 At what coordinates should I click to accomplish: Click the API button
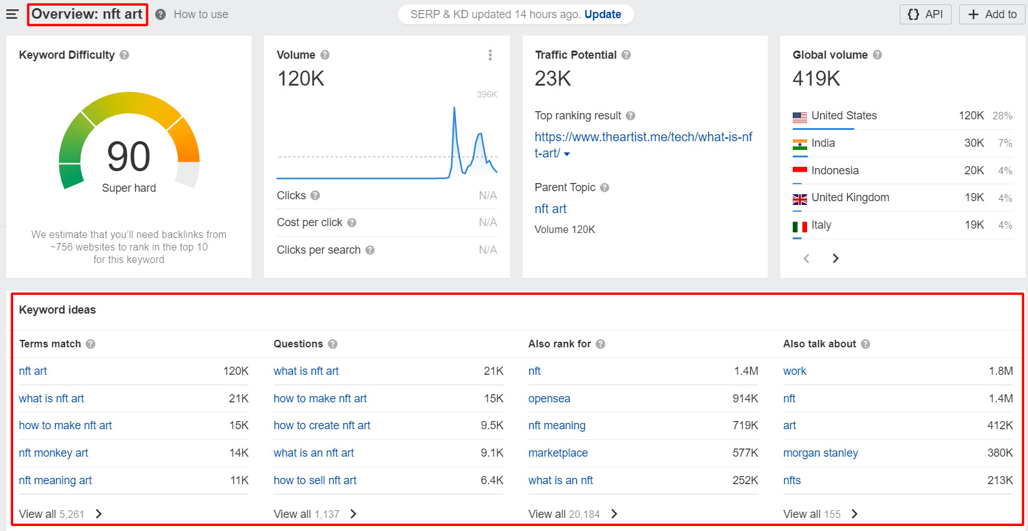pyautogui.click(x=925, y=14)
